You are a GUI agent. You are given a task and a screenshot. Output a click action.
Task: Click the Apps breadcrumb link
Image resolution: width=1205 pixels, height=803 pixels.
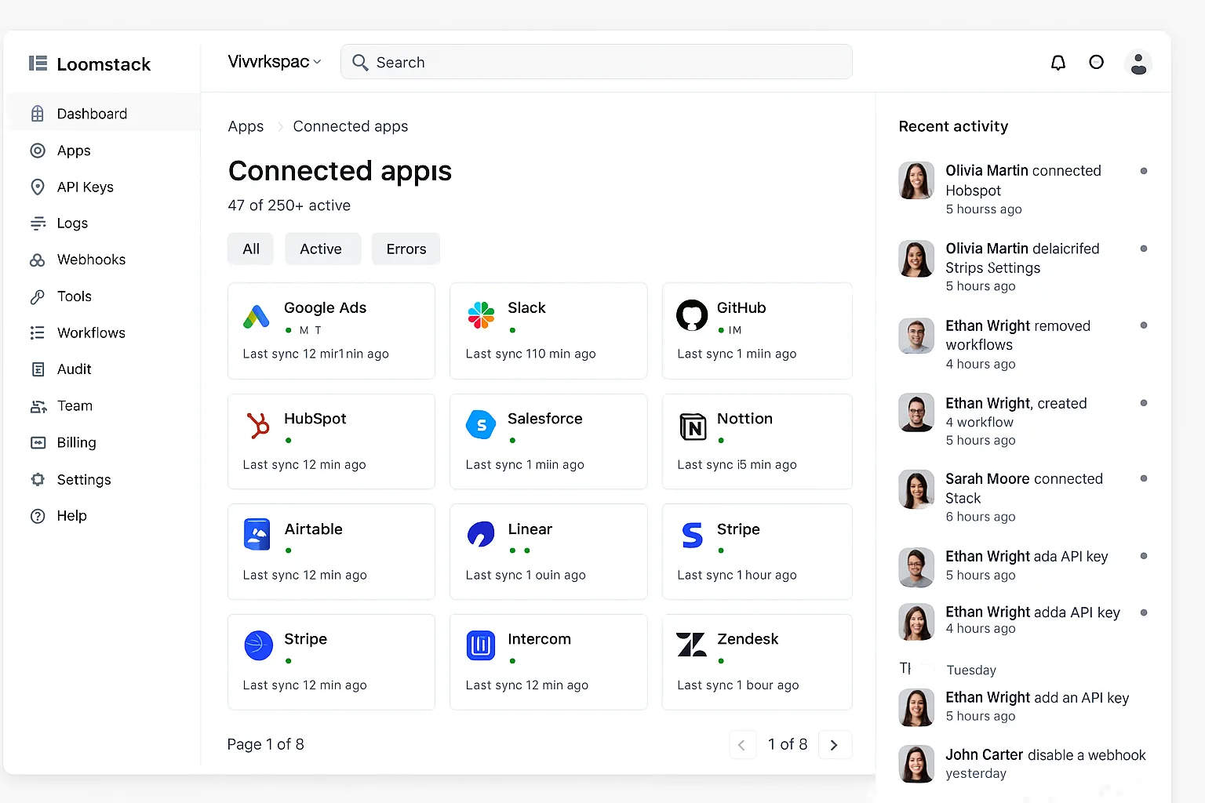tap(246, 126)
